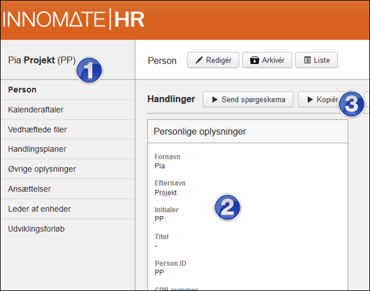
Task: Open Udviklingsforløb in the sidebar
Action: 36,228
